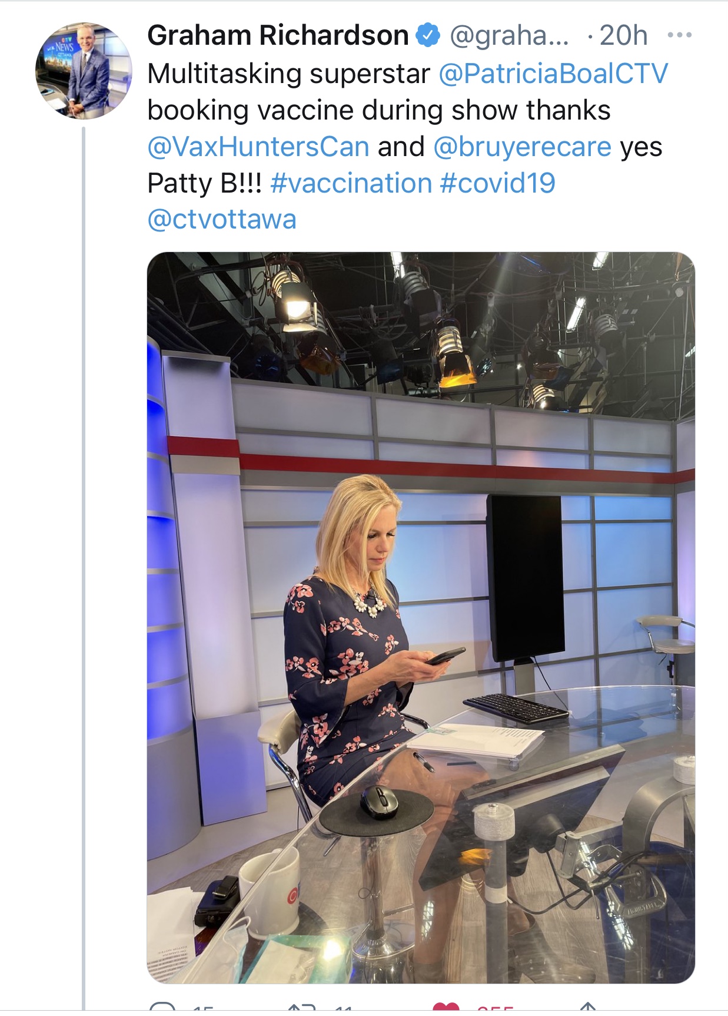The image size is (728, 1016).
Task: Open the #covid19 hashtag
Action: [x=498, y=183]
